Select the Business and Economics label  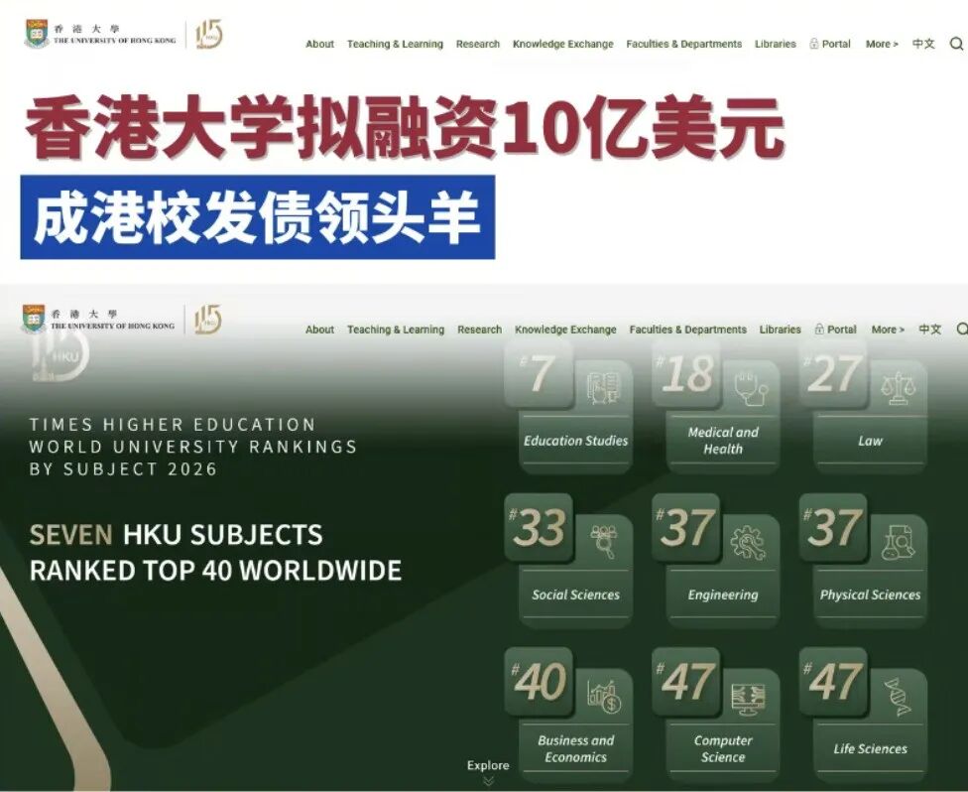coord(576,748)
